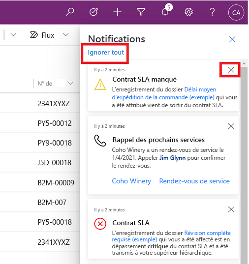Open the advanced filter funnel icon
Viewport: 249px width, 264px height.
click(141, 12)
